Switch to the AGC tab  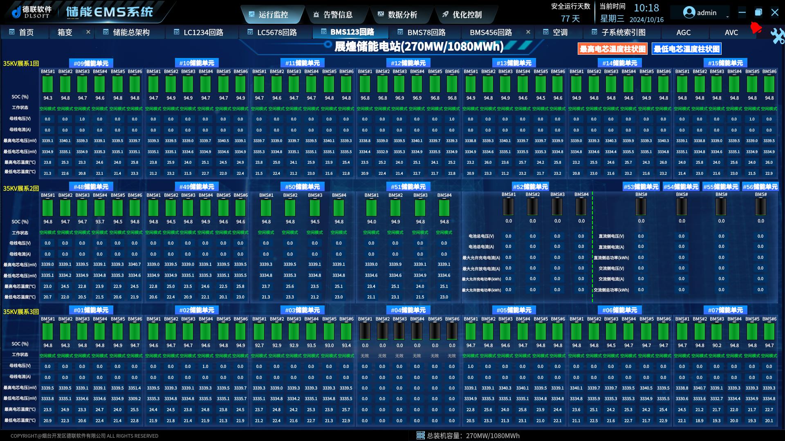coord(683,32)
